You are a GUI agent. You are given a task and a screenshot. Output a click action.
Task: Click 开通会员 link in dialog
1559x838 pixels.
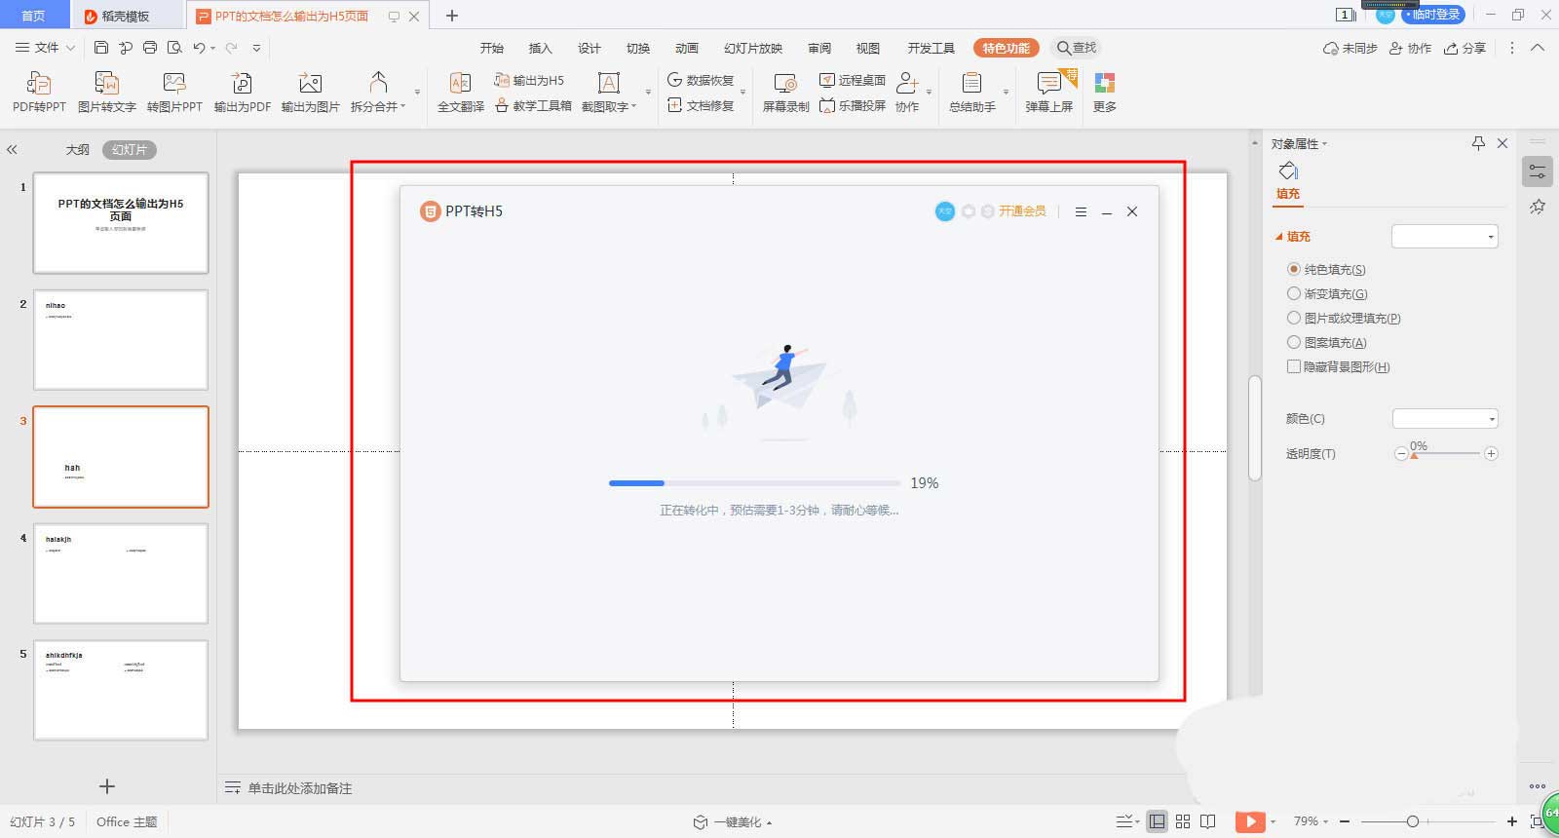point(1022,210)
